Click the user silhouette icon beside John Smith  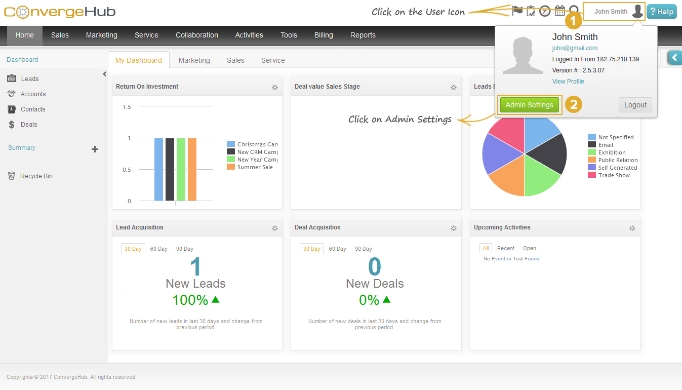638,12
